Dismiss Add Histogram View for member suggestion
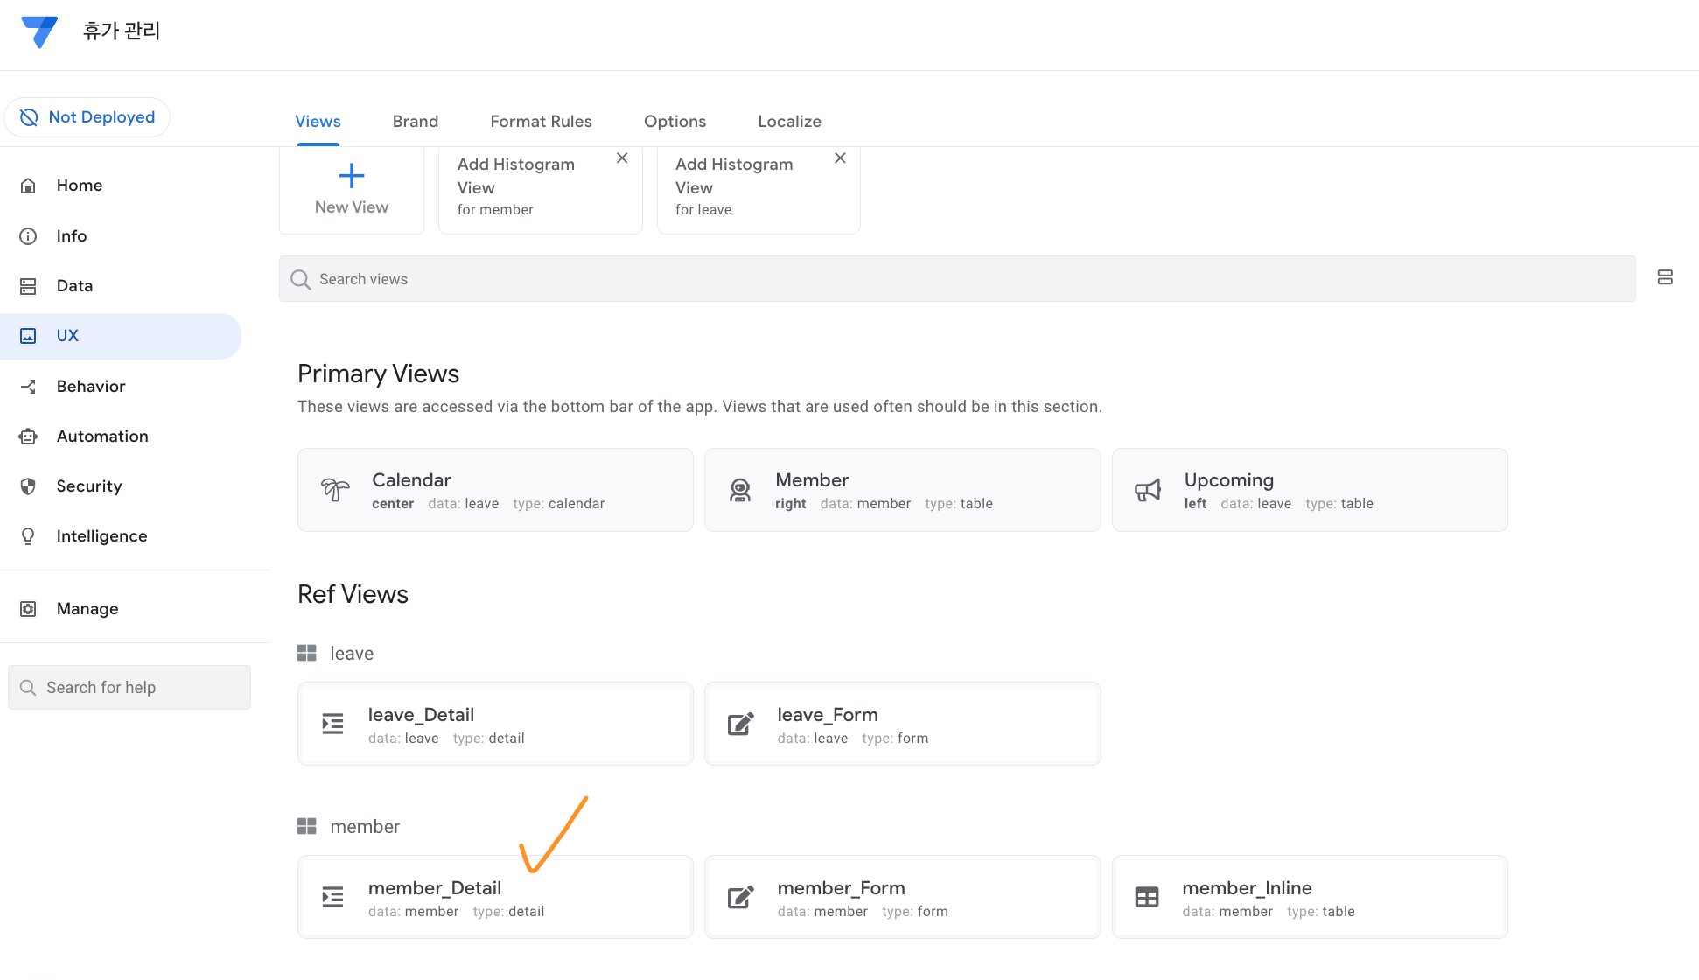1699x980 pixels. click(622, 158)
